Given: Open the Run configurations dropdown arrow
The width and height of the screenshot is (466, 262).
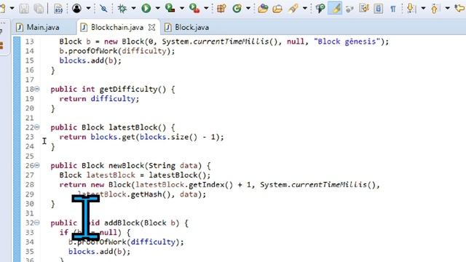Looking at the screenshot, I should click(157, 8).
